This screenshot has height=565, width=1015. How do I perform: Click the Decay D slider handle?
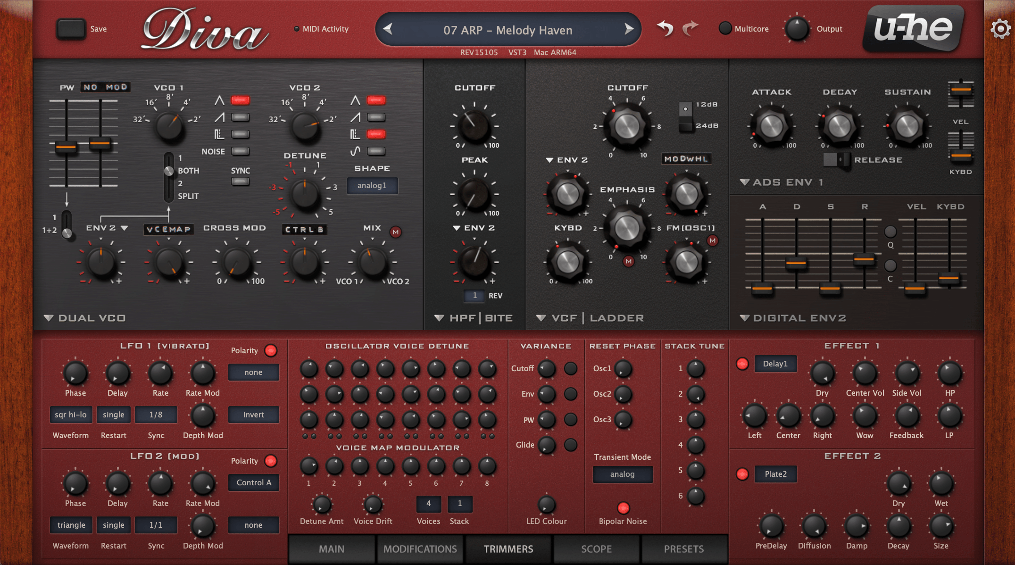(x=796, y=263)
